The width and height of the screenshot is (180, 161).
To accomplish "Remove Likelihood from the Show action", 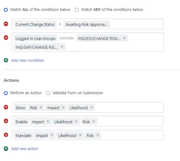I will pos(91,108).
